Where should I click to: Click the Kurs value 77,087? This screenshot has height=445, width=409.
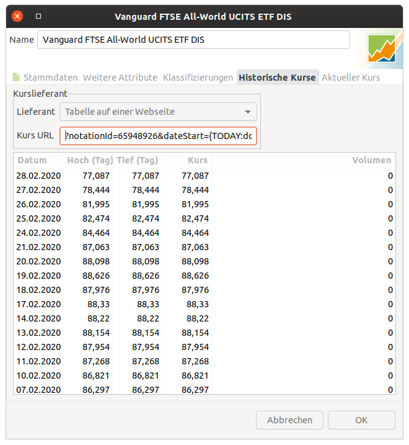point(195,176)
